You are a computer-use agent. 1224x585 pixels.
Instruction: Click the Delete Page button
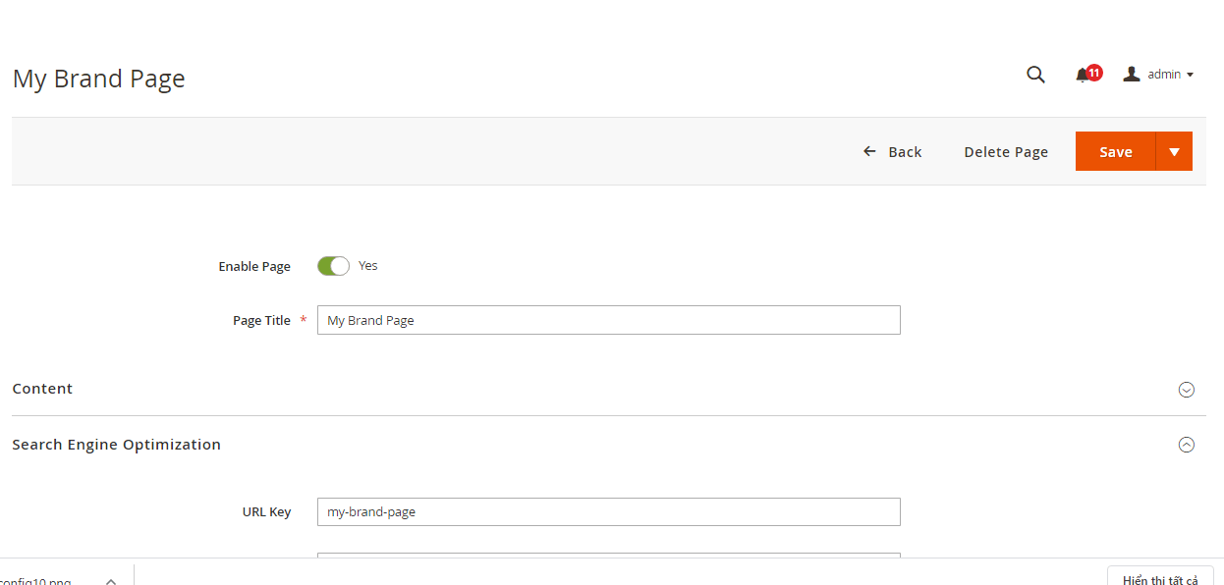1006,152
